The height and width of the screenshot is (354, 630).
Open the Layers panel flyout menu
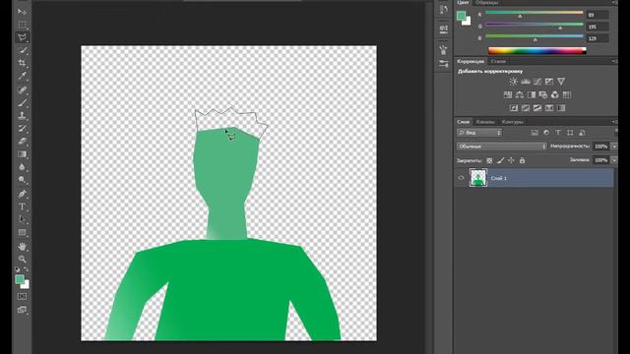pyautogui.click(x=614, y=122)
